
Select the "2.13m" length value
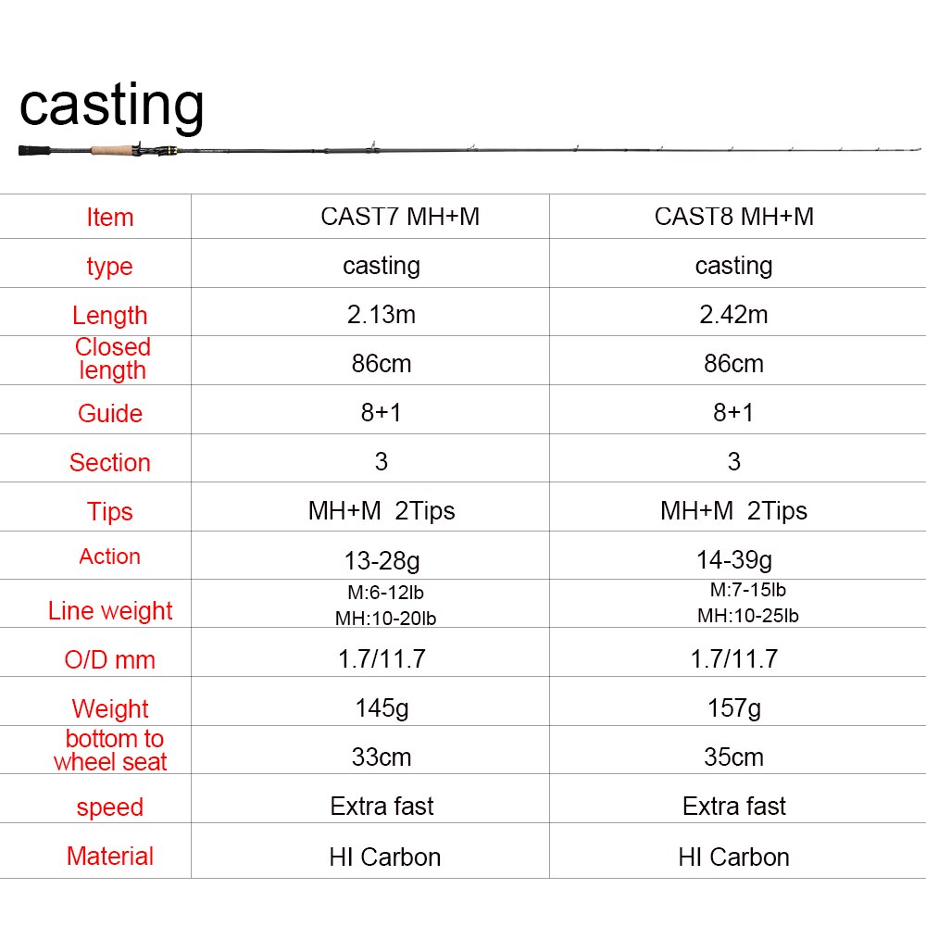[x=382, y=315]
